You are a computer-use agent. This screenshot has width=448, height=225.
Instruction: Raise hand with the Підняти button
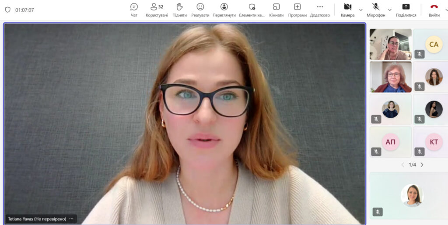click(x=179, y=10)
